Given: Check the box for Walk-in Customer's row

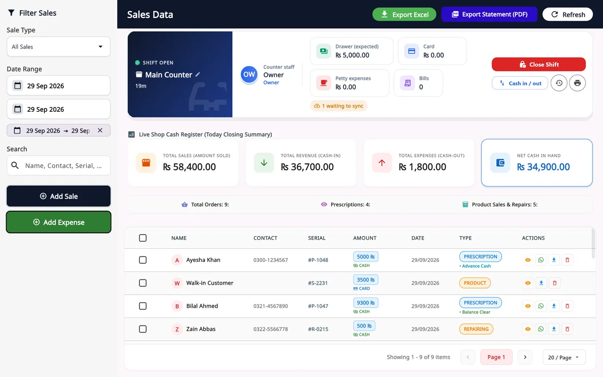Looking at the screenshot, I should pyautogui.click(x=143, y=283).
